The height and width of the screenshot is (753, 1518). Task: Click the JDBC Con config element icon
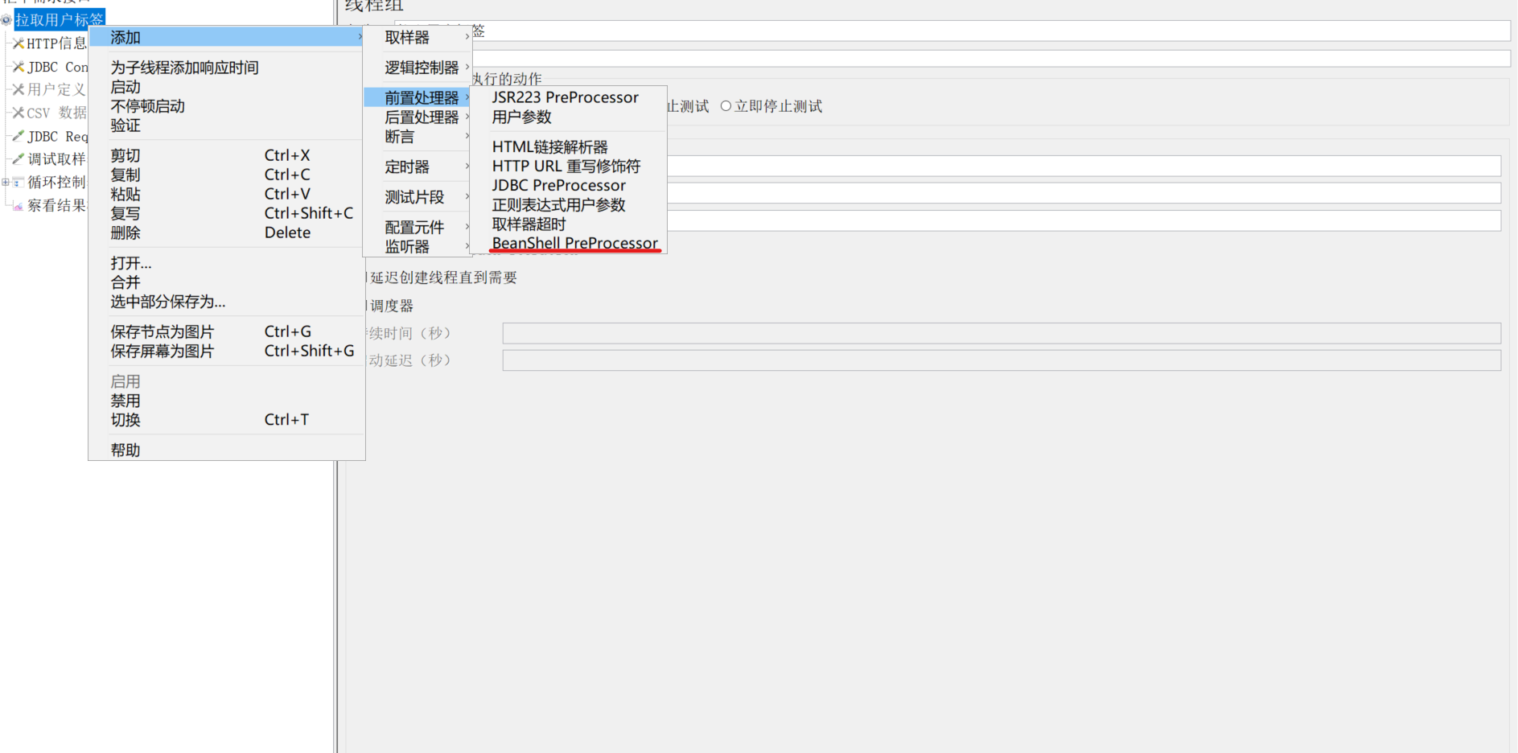click(18, 67)
